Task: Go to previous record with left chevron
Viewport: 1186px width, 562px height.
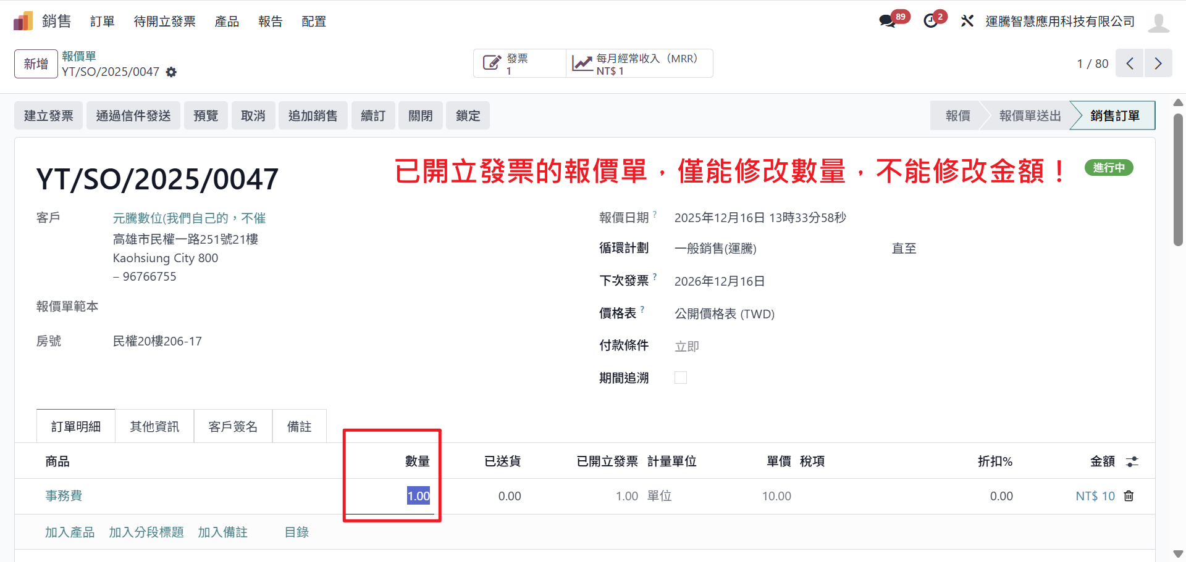Action: (x=1130, y=64)
